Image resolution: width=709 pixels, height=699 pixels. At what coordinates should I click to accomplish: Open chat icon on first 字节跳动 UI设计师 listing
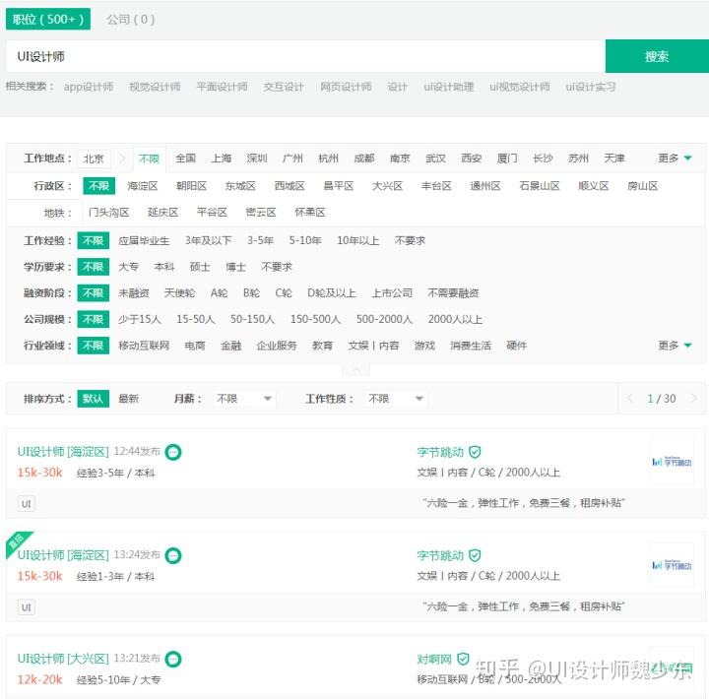(x=173, y=452)
